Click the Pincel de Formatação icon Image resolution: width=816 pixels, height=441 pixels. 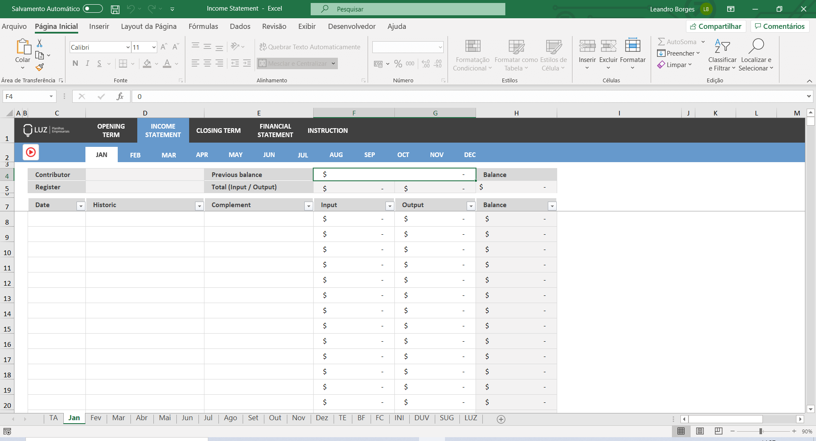tap(40, 67)
